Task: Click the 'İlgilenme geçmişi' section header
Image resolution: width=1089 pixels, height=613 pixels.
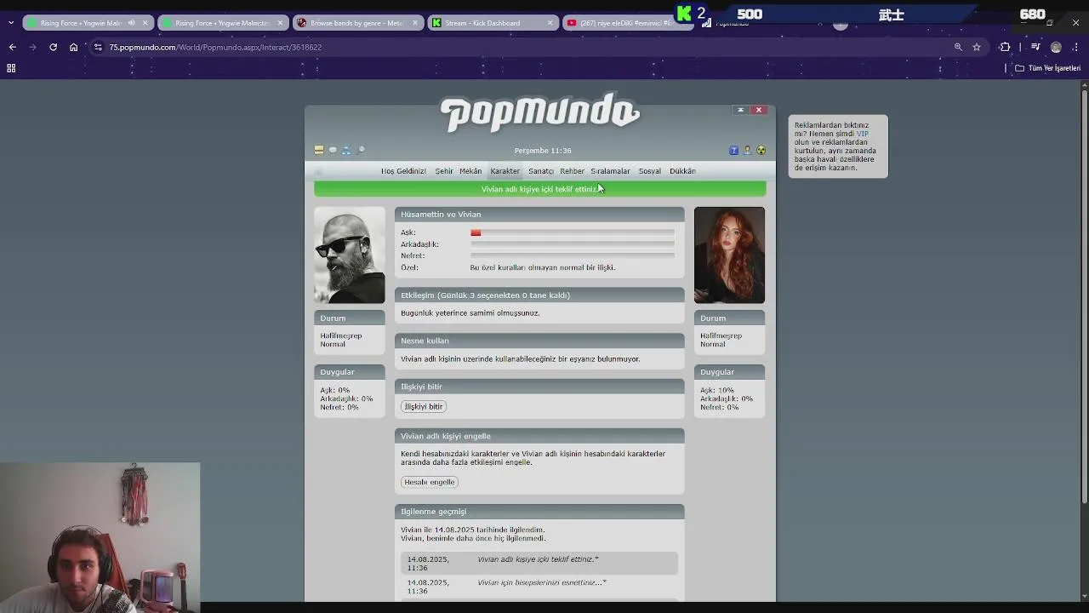Action: click(x=539, y=512)
